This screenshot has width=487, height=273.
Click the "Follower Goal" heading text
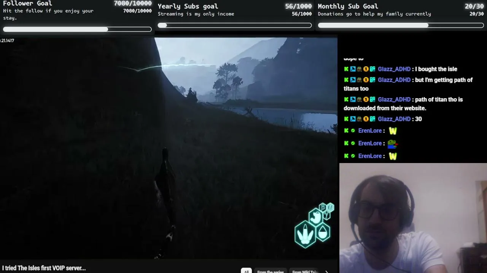tap(27, 3)
